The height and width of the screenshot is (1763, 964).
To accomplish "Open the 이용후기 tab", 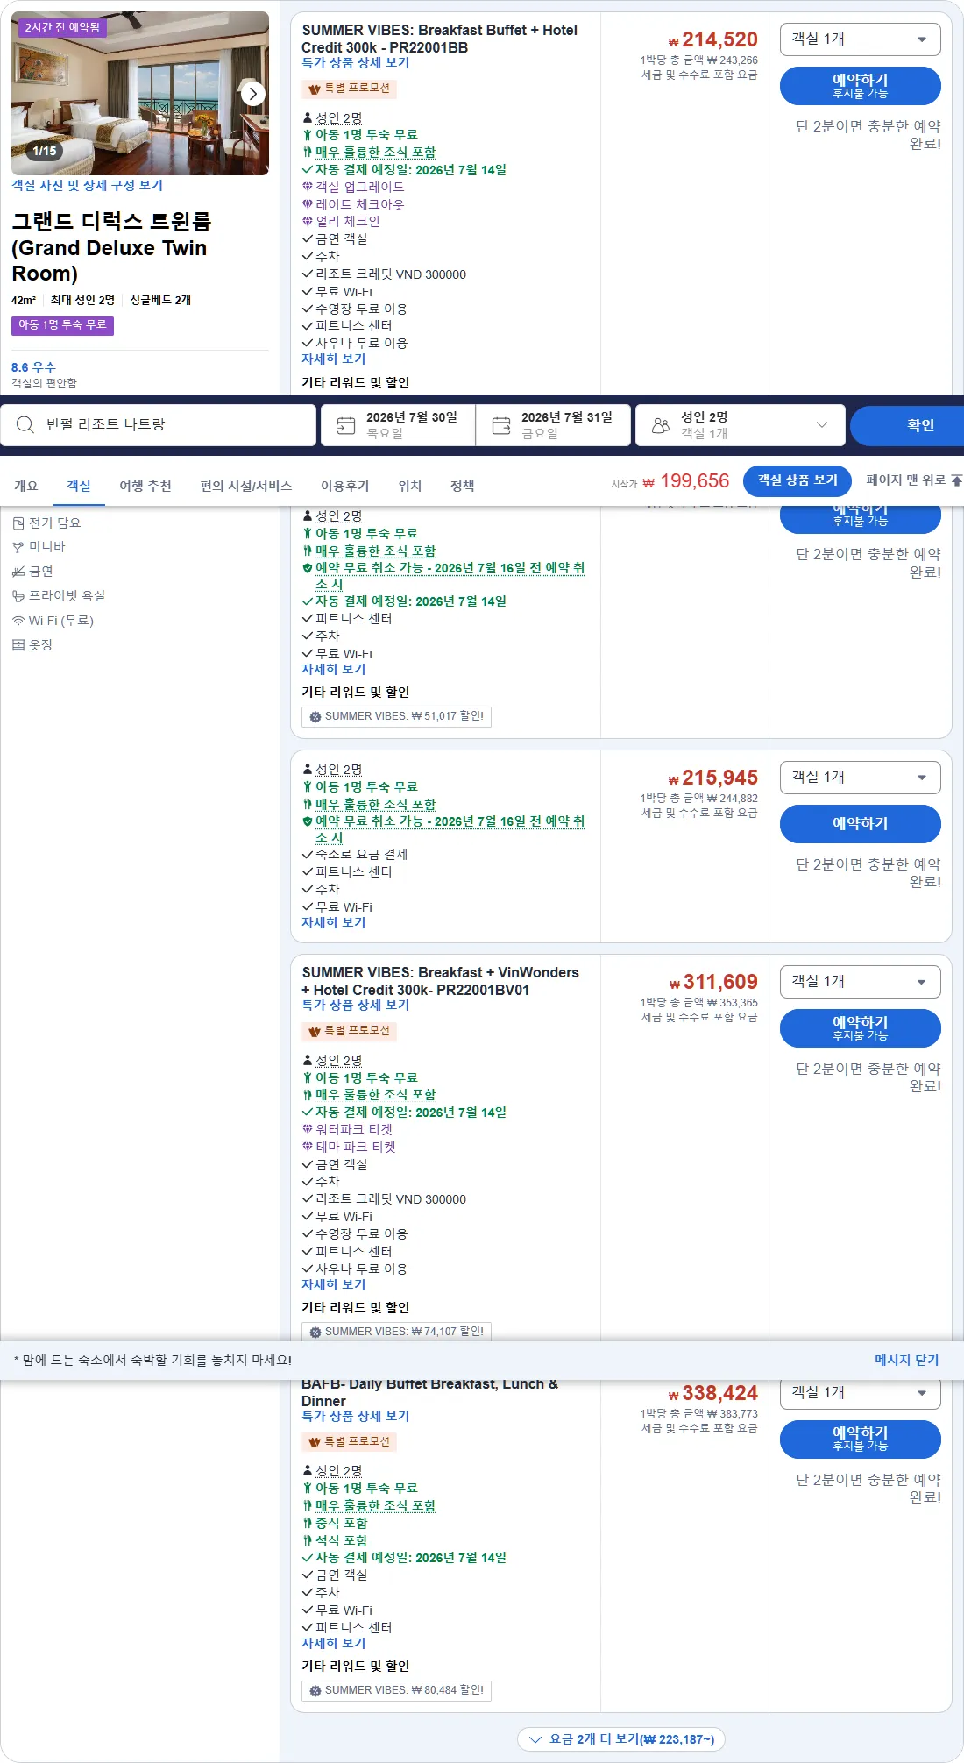I will (x=345, y=486).
